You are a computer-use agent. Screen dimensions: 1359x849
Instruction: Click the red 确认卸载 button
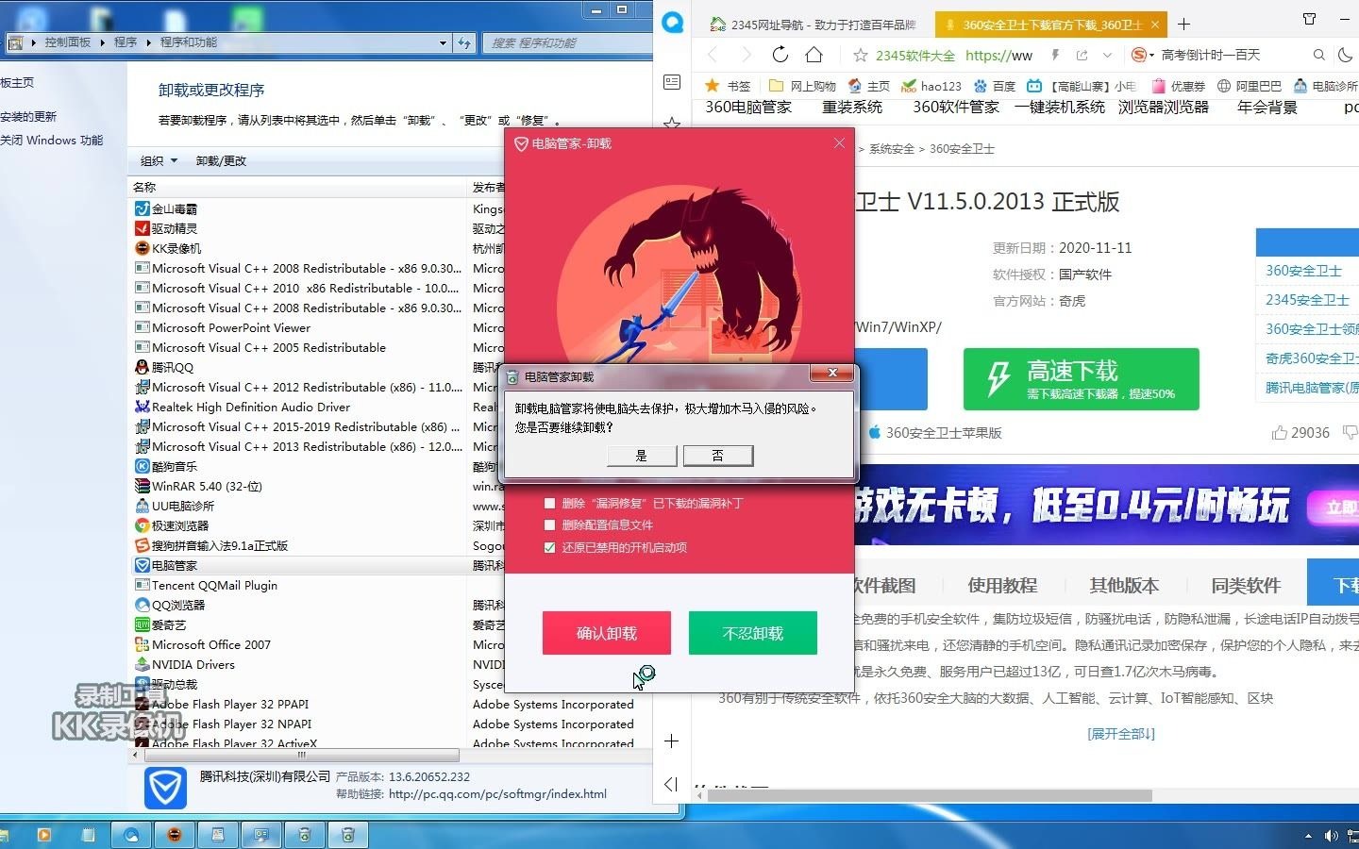(x=607, y=633)
